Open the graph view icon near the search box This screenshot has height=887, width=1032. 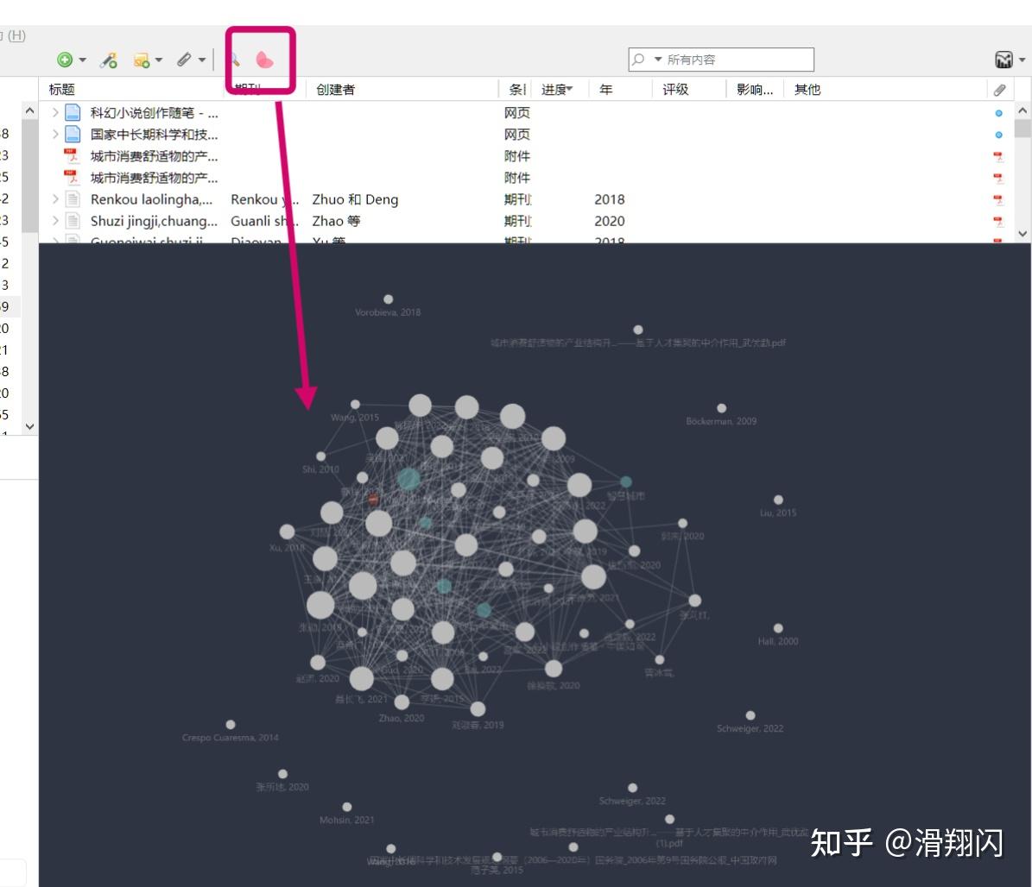coord(1006,60)
